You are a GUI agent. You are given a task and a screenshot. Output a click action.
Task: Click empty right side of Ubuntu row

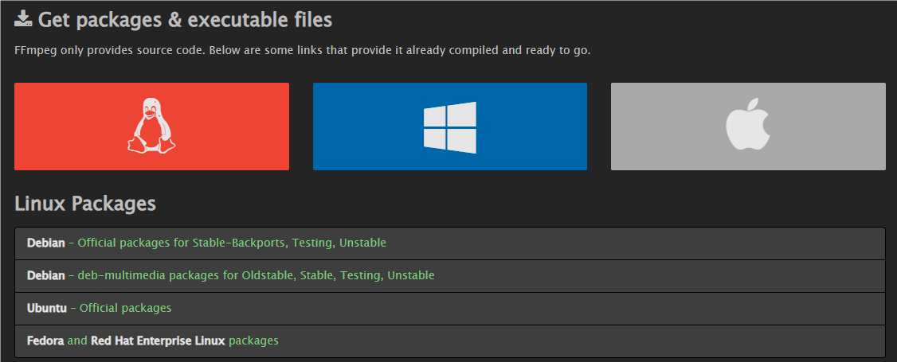(x=637, y=308)
